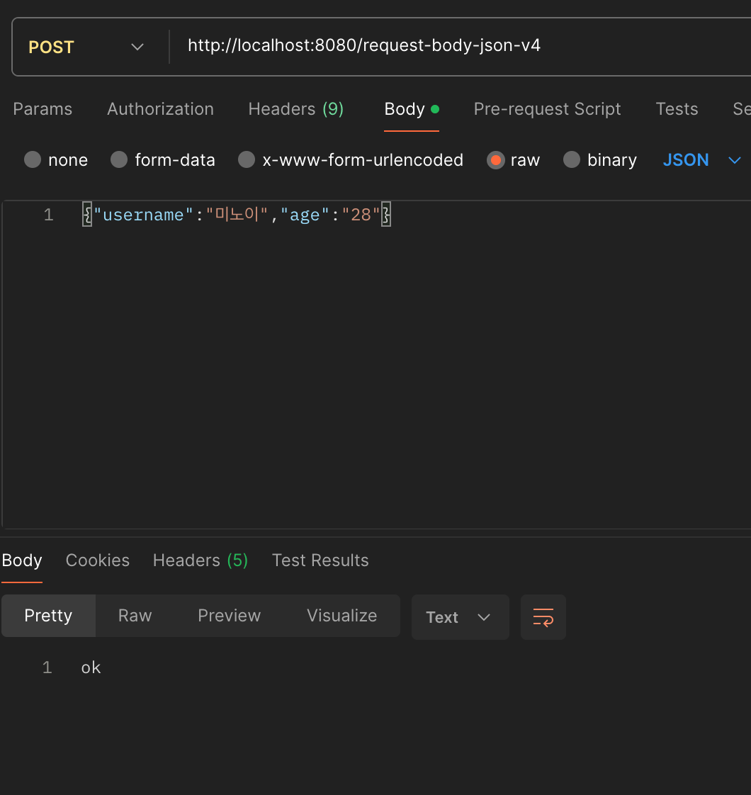The height and width of the screenshot is (795, 751).
Task: Switch to Preview response view
Action: [x=230, y=616]
